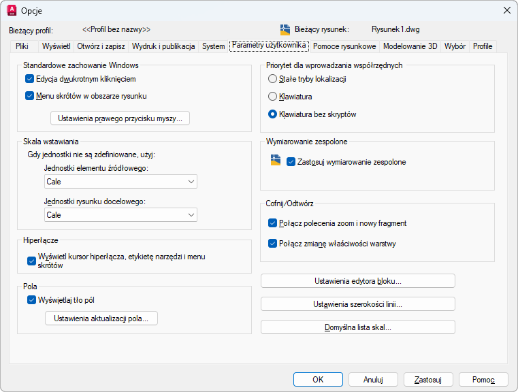Image resolution: width=518 pixels, height=392 pixels.
Task: Click the current drawing icon beside Bieżący rysunek
Action: (285, 29)
